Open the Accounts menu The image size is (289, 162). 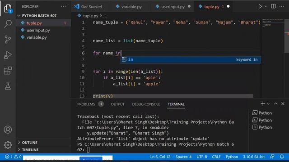(8, 130)
